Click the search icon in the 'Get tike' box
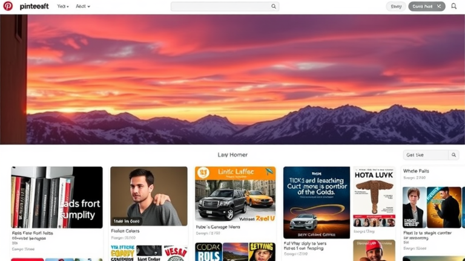465x261 pixels. (x=453, y=155)
